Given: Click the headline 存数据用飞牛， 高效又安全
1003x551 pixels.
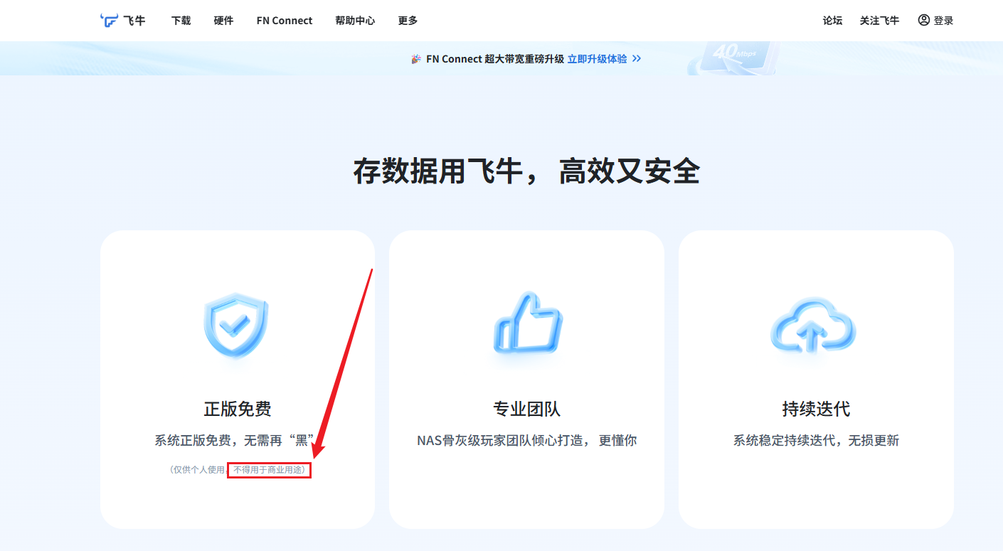Looking at the screenshot, I should pyautogui.click(x=526, y=172).
